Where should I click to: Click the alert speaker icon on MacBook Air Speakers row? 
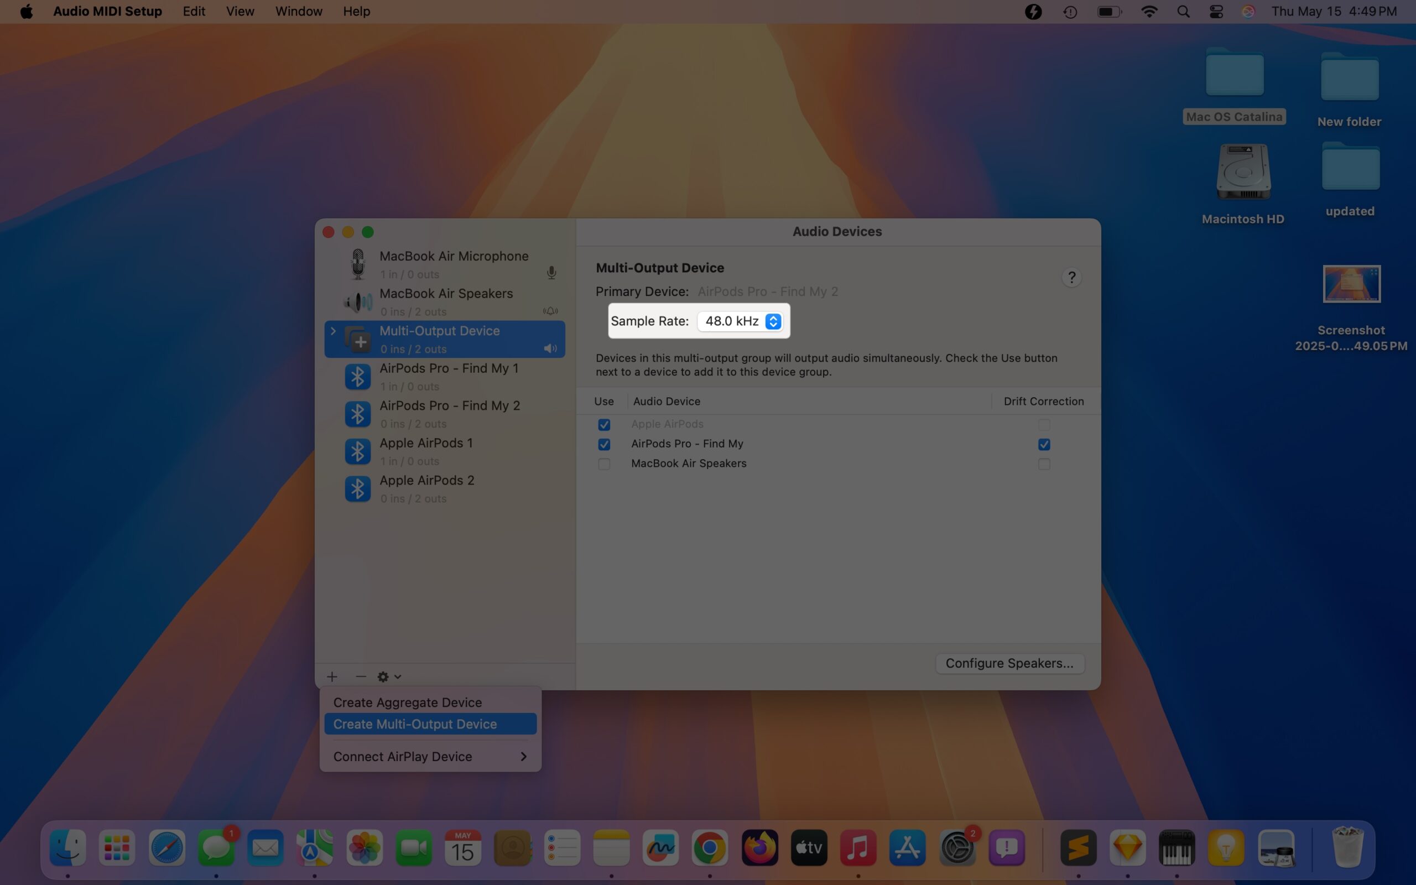point(549,310)
